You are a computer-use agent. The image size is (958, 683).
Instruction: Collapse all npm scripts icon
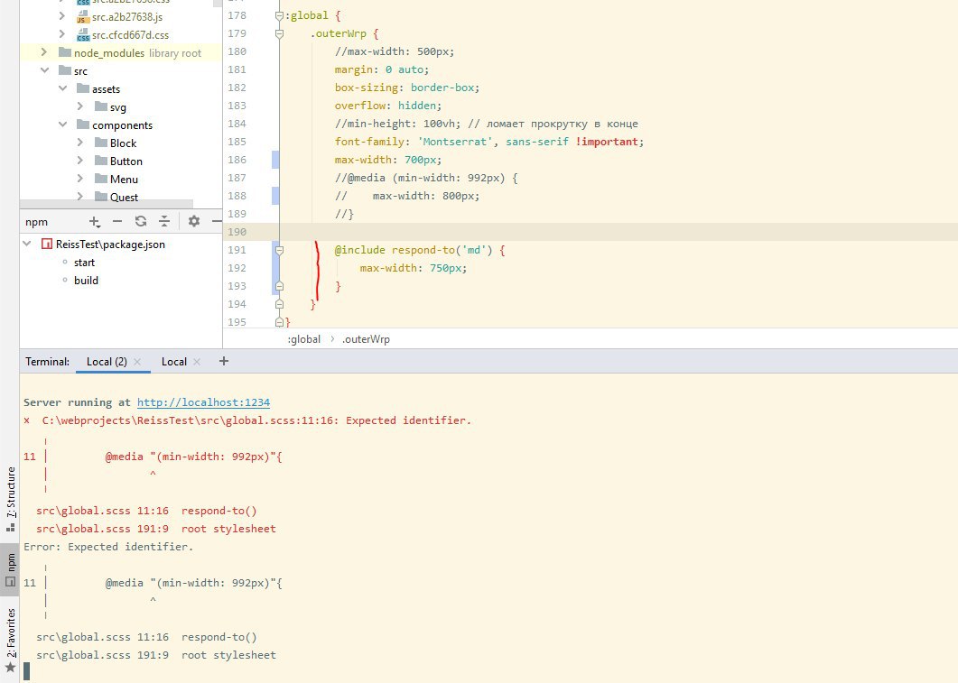point(164,222)
